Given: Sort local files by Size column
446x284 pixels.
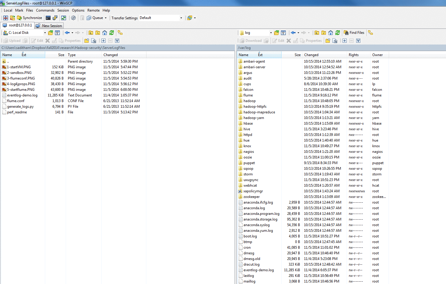Looking at the screenshot, I should coord(56,55).
